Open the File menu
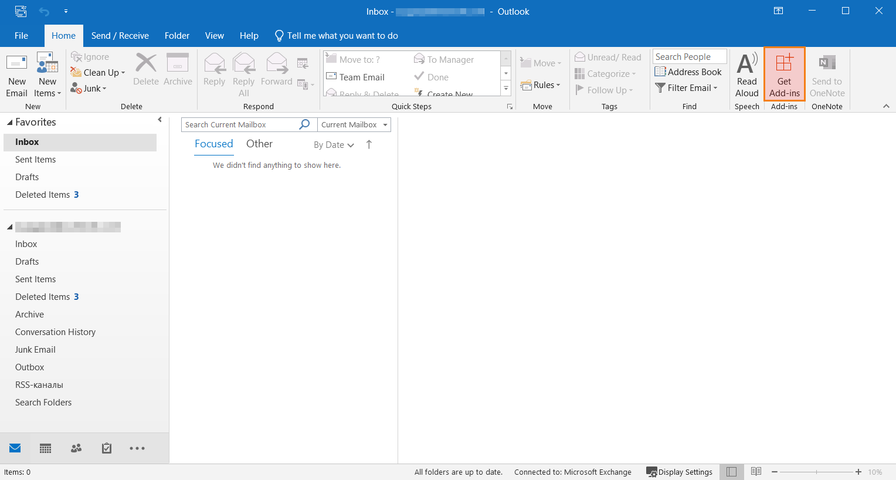This screenshot has height=480, width=896. tap(21, 36)
